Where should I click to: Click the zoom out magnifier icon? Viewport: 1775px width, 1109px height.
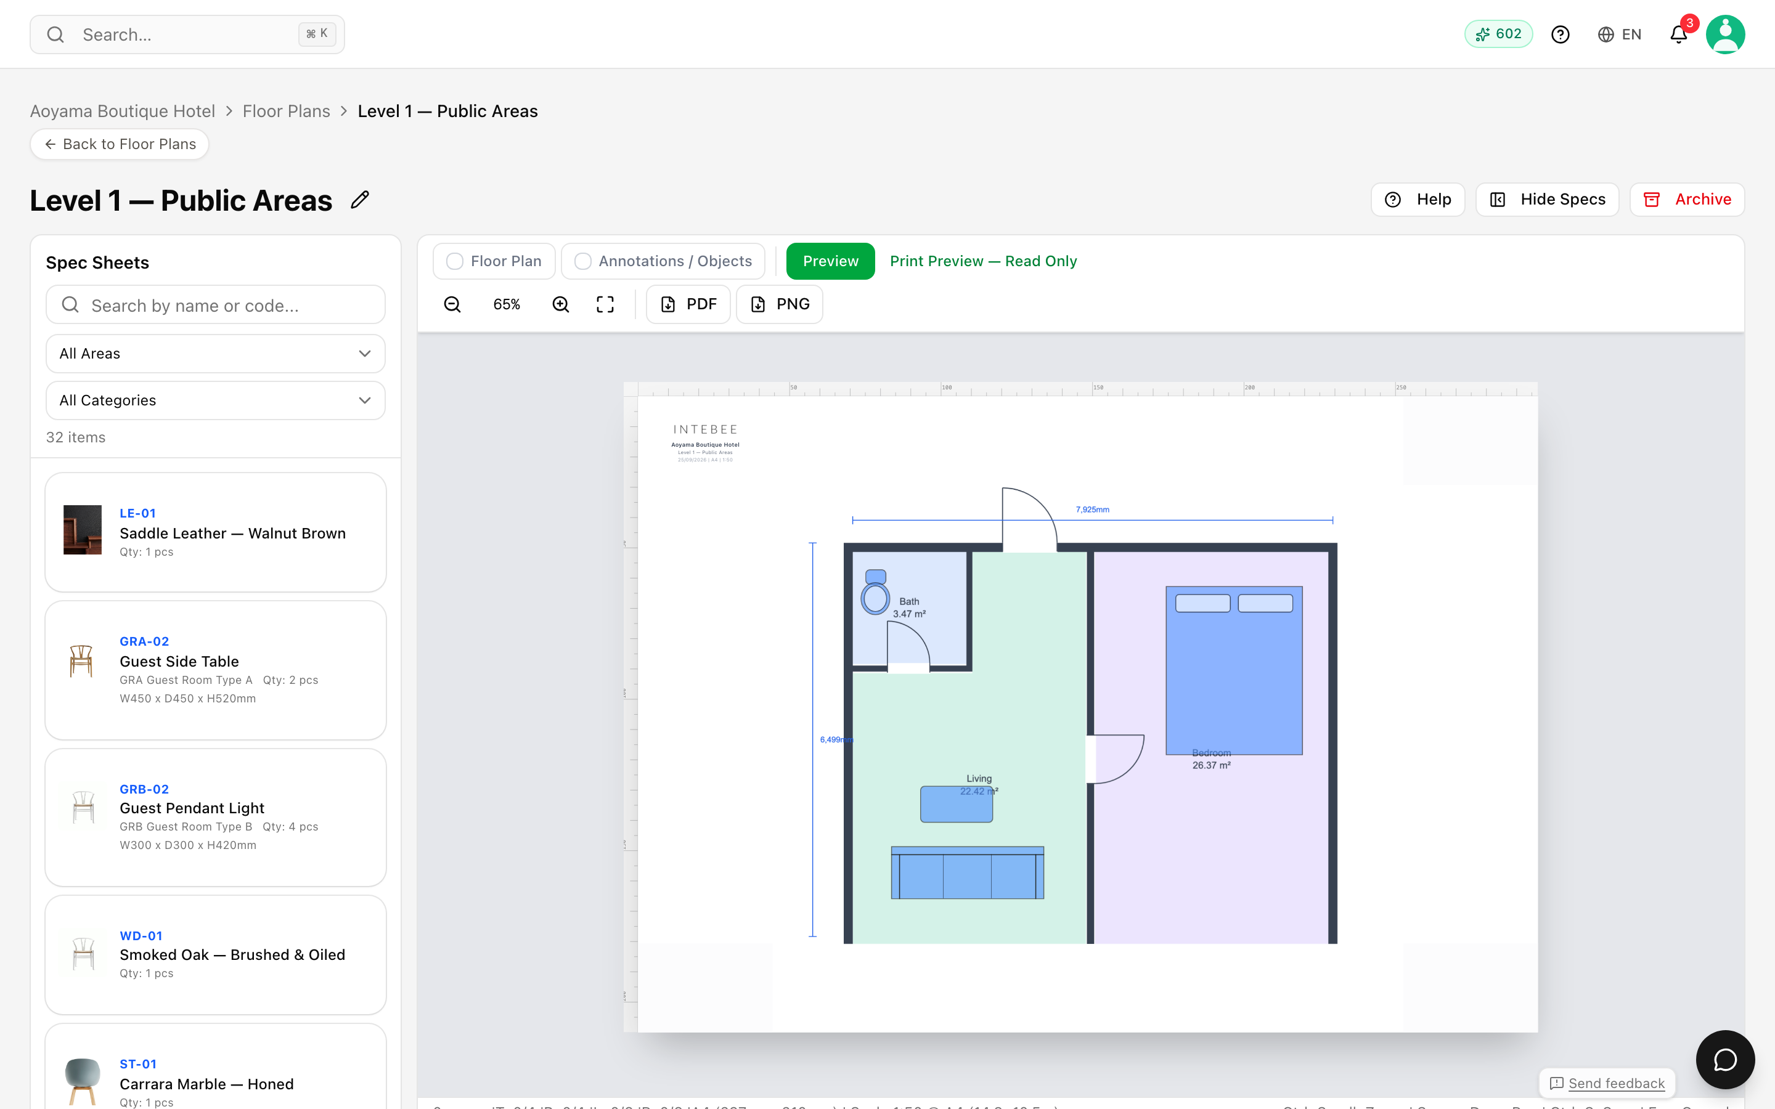pos(452,304)
